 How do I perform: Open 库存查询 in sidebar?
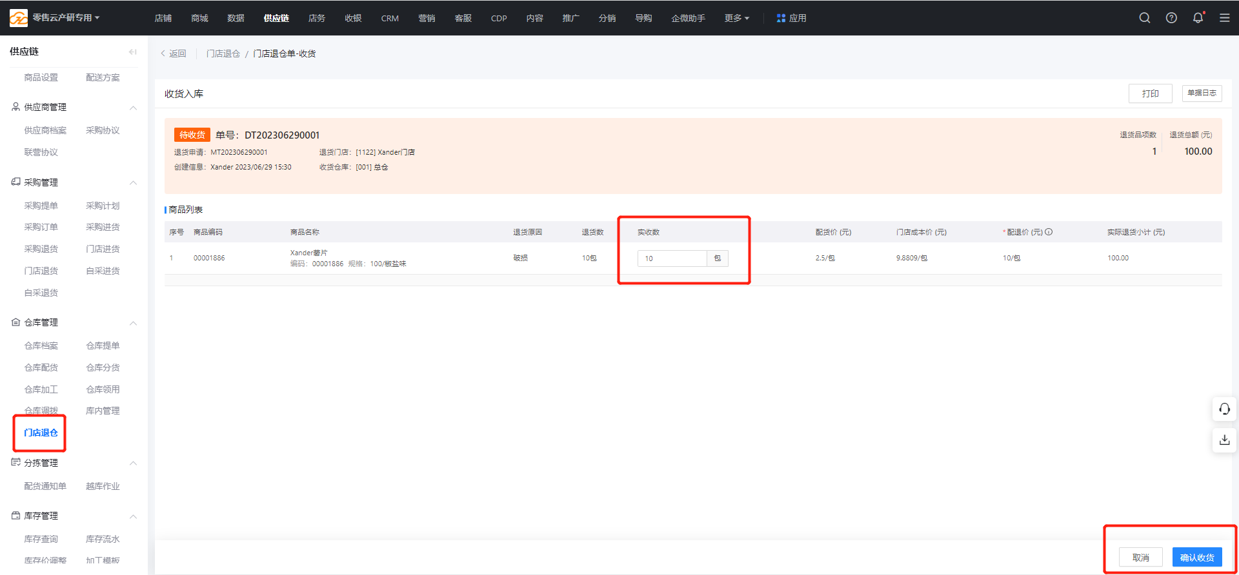click(41, 539)
